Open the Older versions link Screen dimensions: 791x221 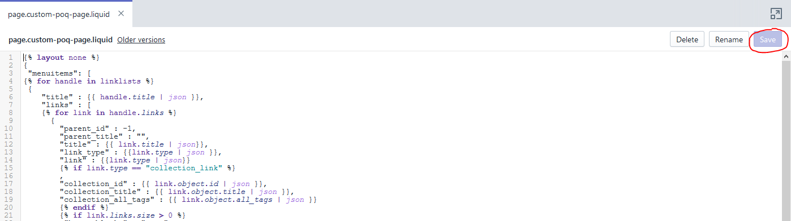(141, 40)
